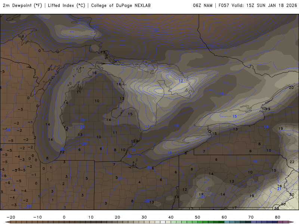Click the blue "26" contour label in southern Michigan
Image resolution: width=299 pixels, height=224 pixels.
84,144
